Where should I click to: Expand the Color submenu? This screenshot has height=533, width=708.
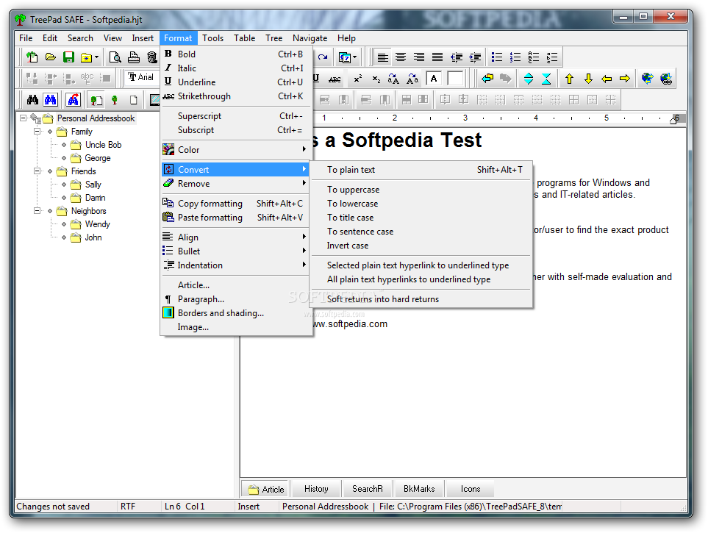(236, 149)
